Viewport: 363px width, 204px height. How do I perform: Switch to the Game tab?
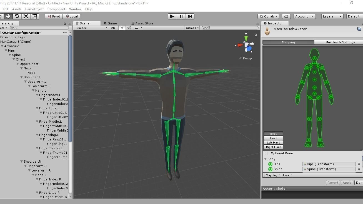[111, 23]
